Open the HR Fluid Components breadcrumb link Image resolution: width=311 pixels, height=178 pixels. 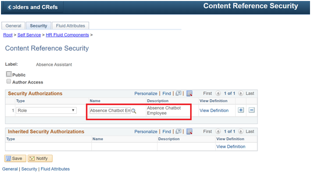click(x=67, y=35)
